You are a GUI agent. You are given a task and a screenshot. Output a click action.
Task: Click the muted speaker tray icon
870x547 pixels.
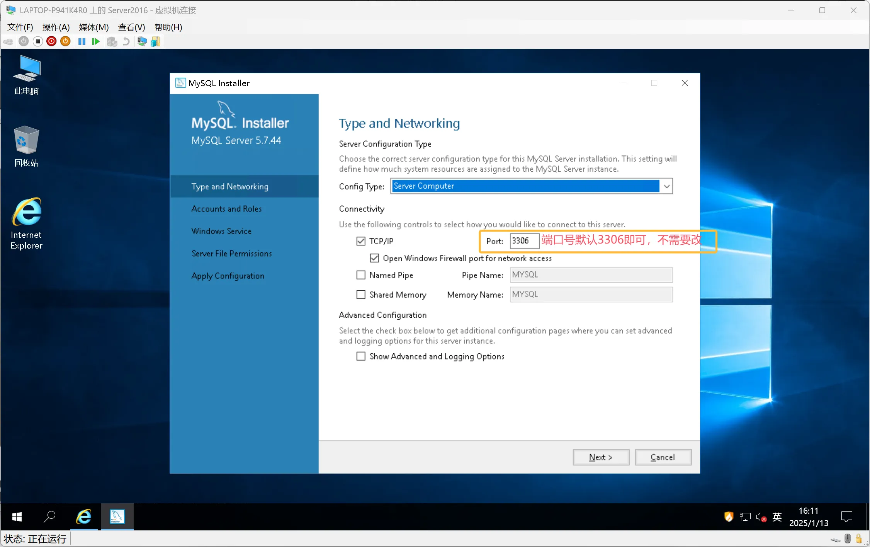(x=761, y=517)
